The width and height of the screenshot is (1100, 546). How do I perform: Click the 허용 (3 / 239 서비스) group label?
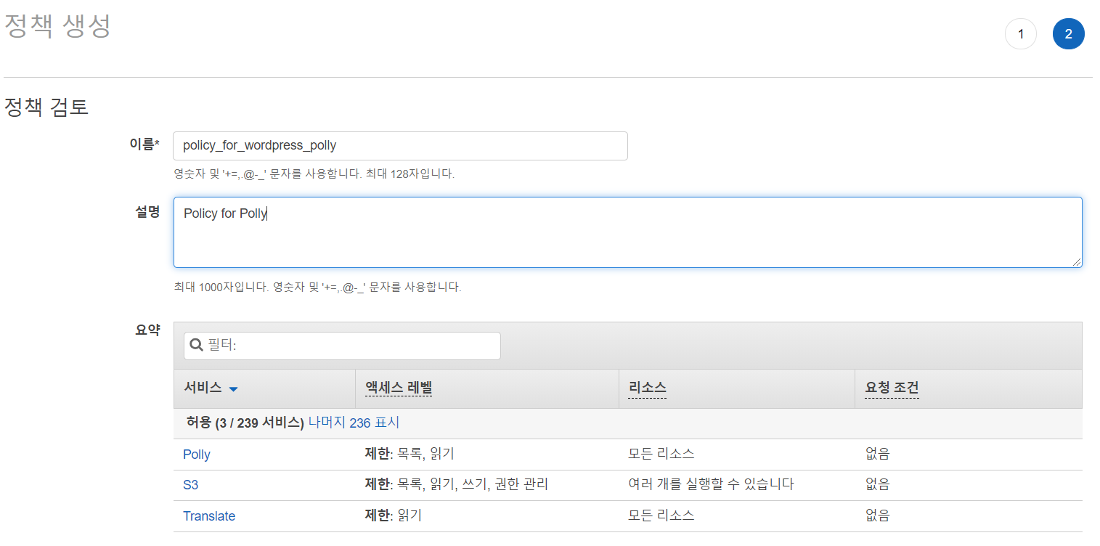245,423
